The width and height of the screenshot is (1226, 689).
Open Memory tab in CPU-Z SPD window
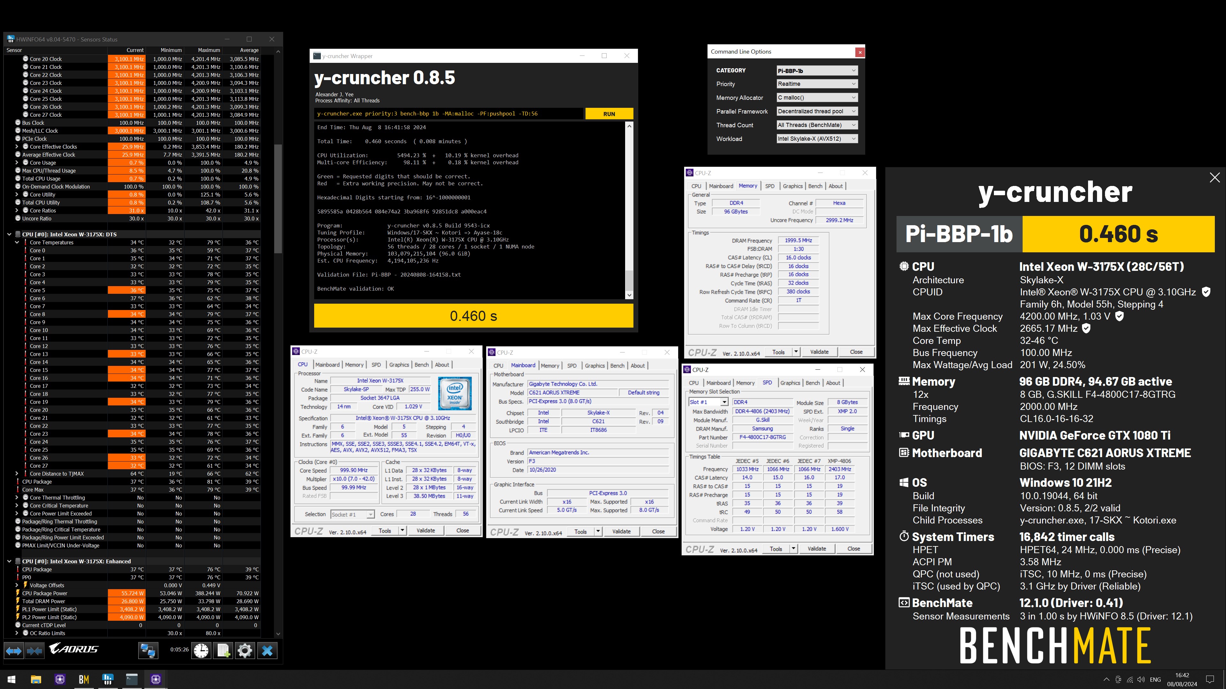745,383
